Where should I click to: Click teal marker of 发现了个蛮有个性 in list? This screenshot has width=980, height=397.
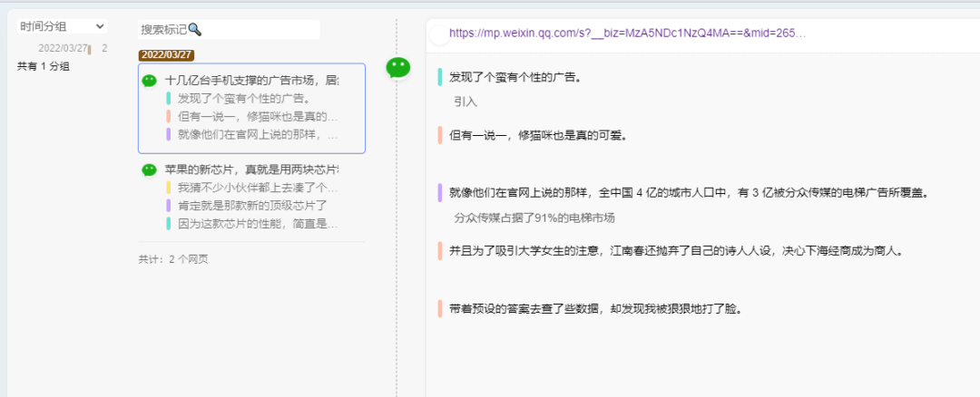168,98
